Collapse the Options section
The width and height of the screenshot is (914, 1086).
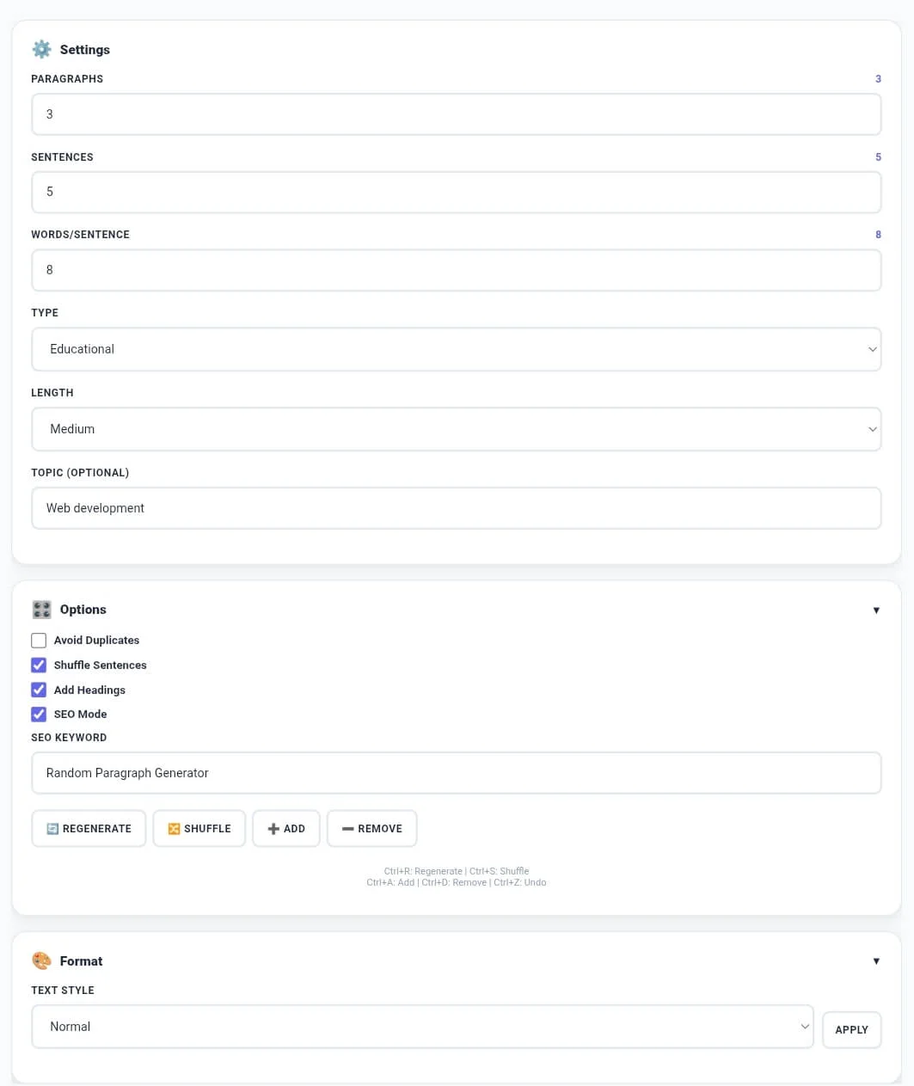point(876,610)
